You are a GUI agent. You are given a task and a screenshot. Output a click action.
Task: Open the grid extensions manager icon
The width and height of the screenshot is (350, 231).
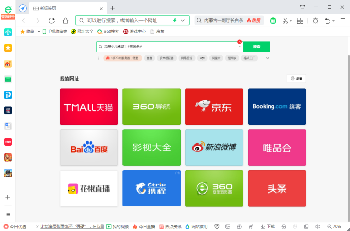pyautogui.click(x=300, y=21)
